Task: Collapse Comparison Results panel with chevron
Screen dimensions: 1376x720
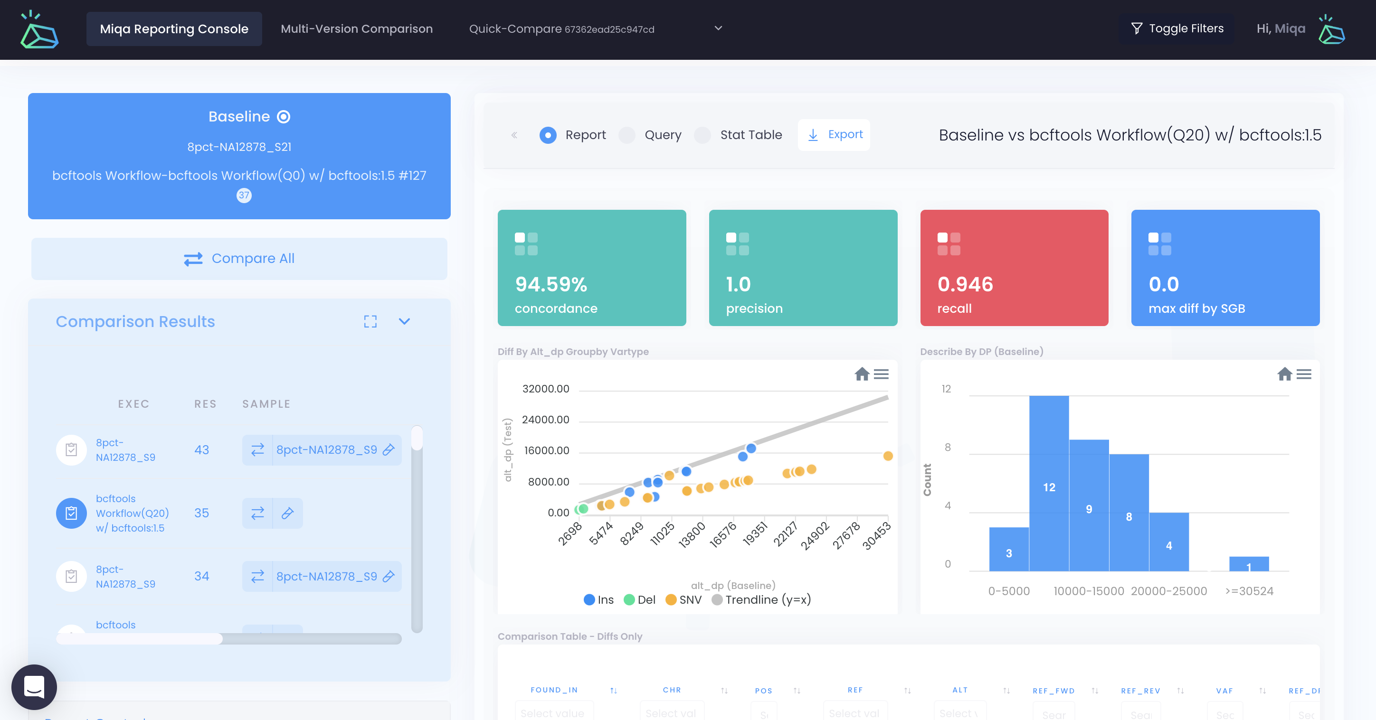Action: click(404, 321)
